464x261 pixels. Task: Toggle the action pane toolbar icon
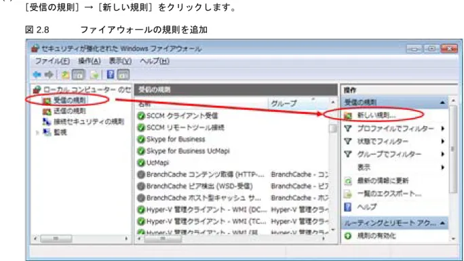pyautogui.click(x=123, y=75)
